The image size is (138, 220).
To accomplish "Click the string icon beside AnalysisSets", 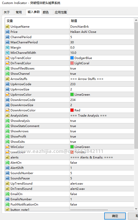I will (7, 116).
